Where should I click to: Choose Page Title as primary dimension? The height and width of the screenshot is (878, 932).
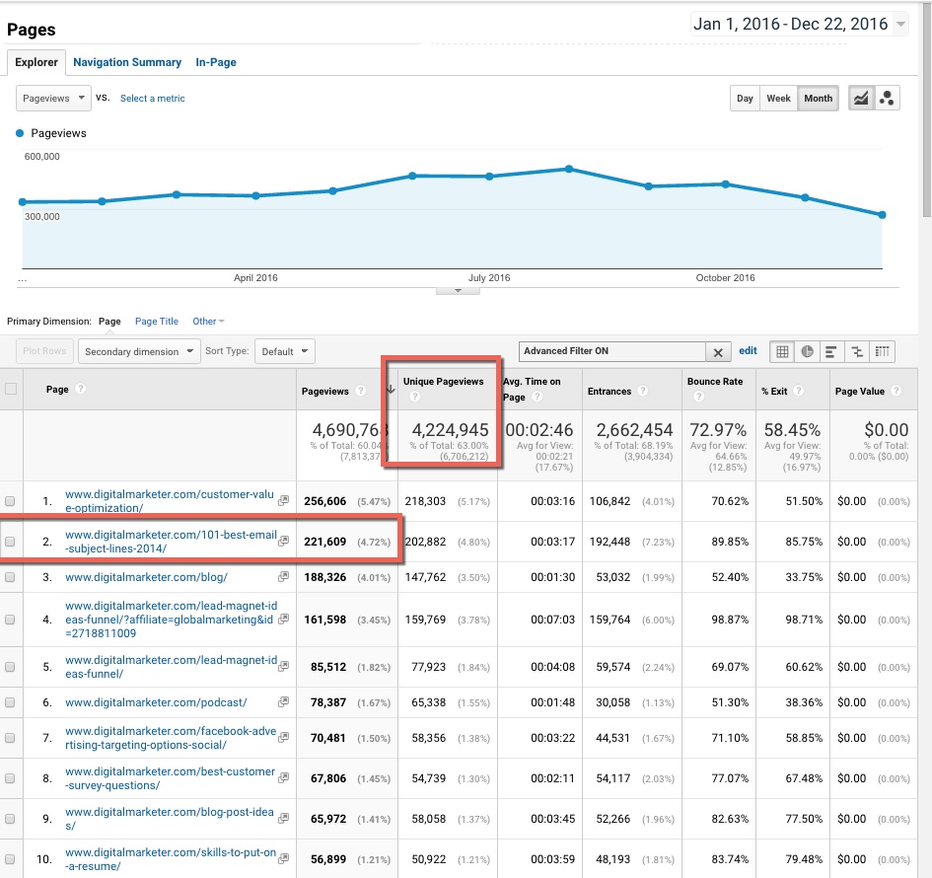157,321
